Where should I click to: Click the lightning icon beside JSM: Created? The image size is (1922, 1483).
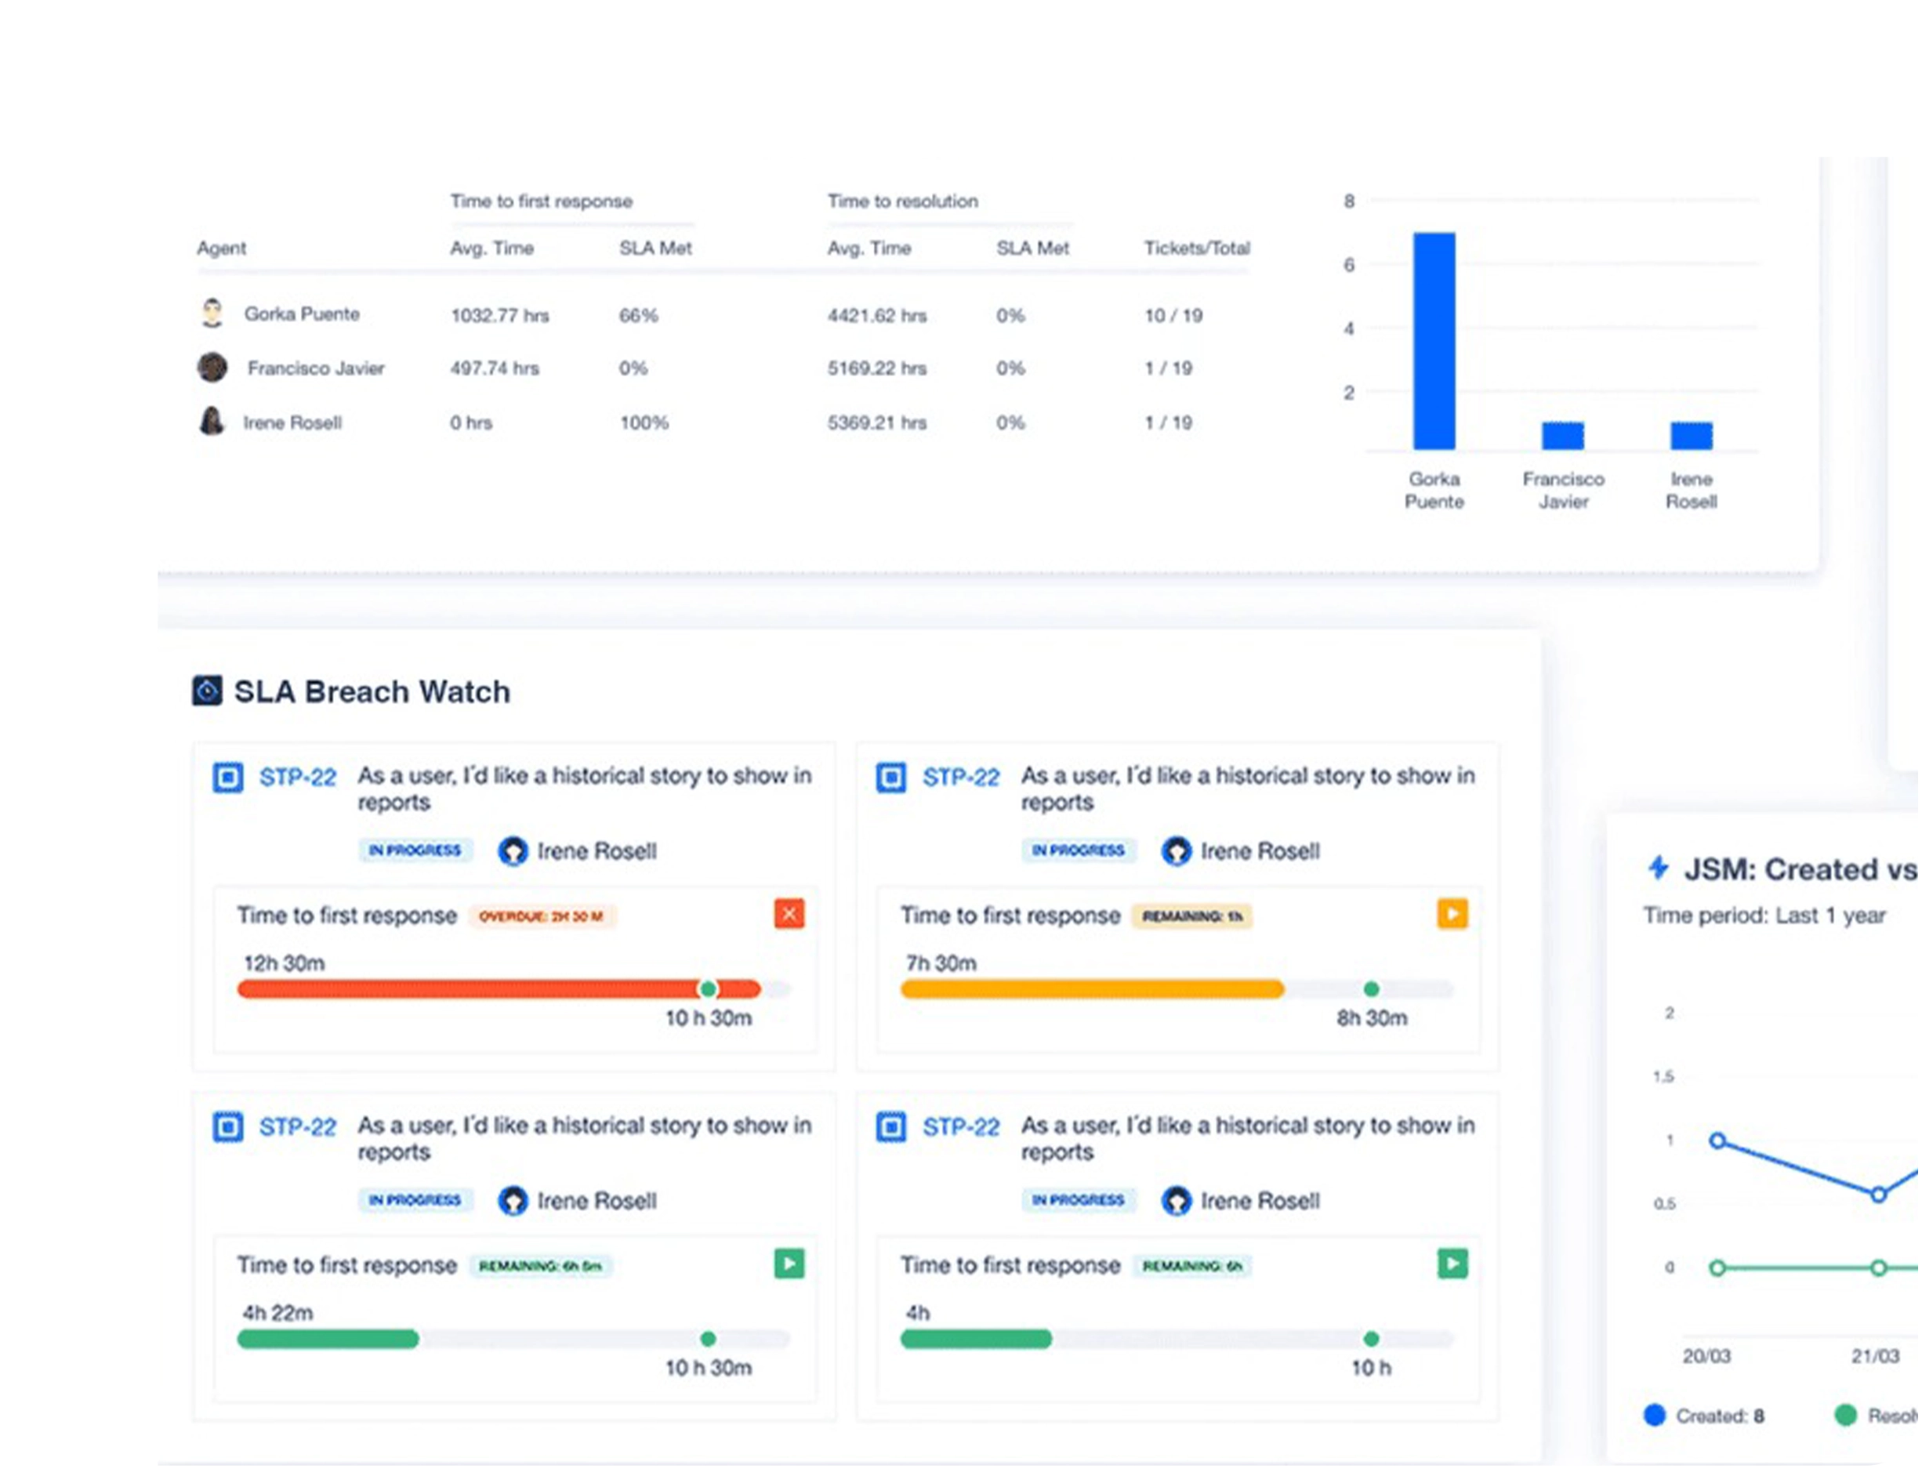[1658, 869]
